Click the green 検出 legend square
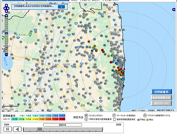Screen dimensions: 177x134 pyautogui.click(x=147, y=120)
